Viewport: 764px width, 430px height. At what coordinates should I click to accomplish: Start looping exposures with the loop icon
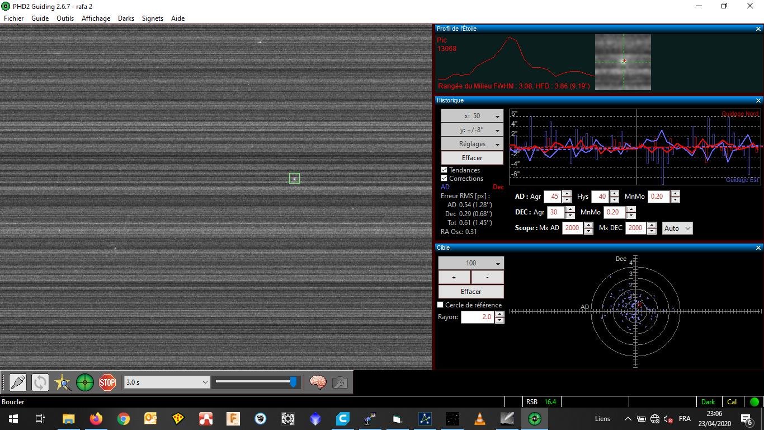click(40, 382)
